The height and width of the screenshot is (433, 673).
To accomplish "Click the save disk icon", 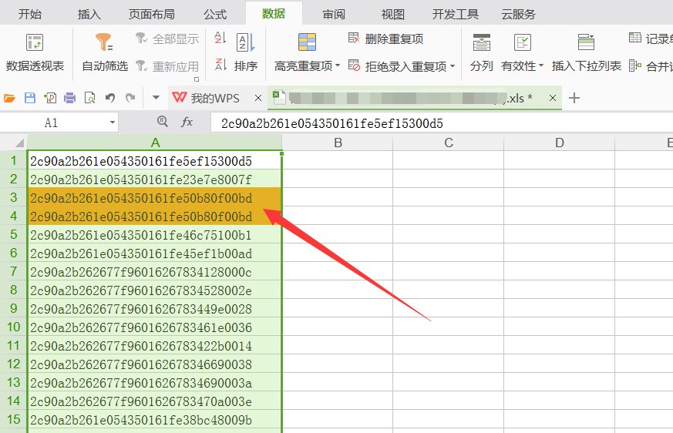I will [x=29, y=99].
